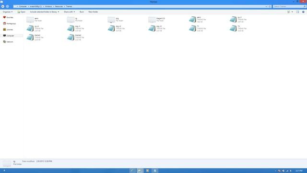The height and width of the screenshot is (173, 307).
Task: Select the theme1 THEME file
Action: (x=35, y=37)
